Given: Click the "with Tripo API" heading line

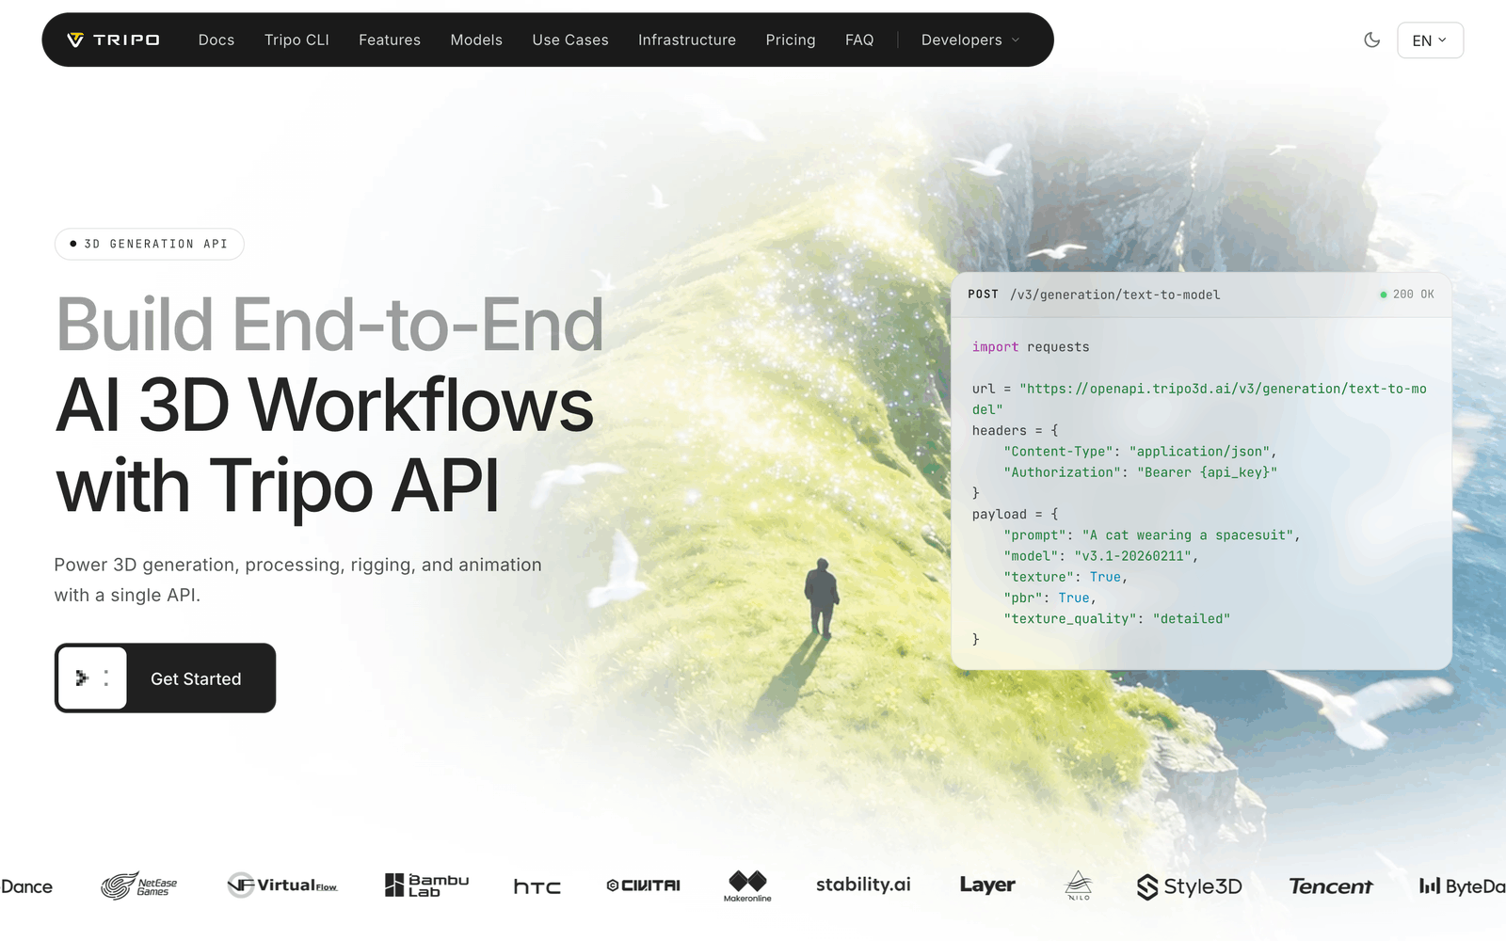Looking at the screenshot, I should click(x=278, y=486).
